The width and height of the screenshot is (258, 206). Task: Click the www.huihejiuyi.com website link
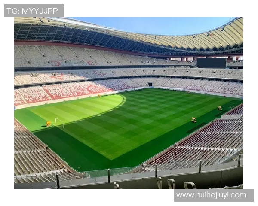click(x=211, y=195)
